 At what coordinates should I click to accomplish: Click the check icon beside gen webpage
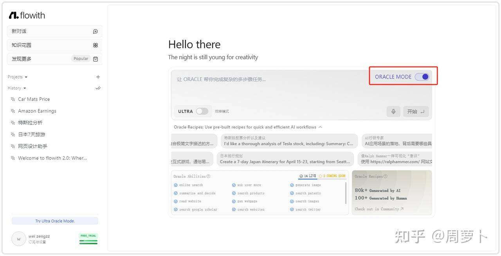tap(234, 201)
